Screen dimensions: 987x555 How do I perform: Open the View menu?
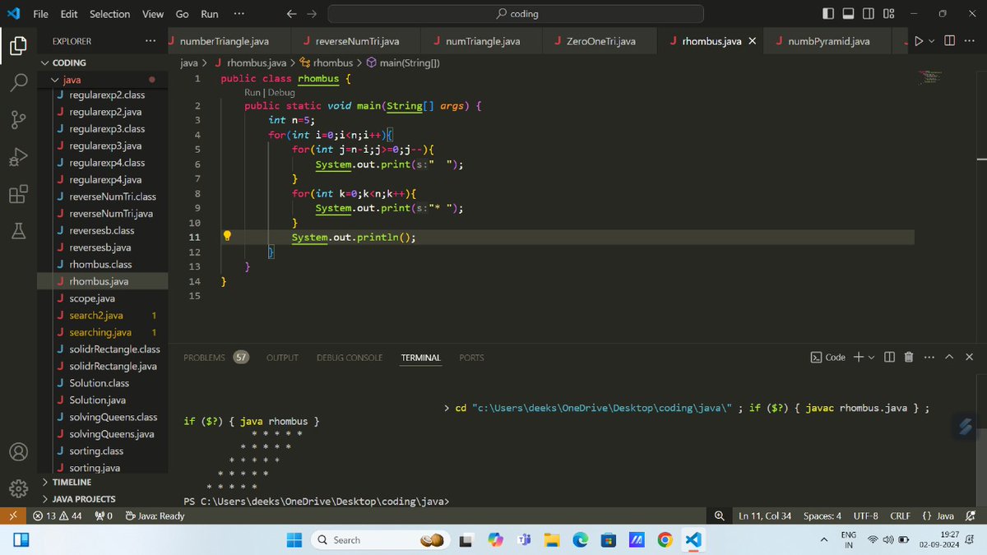(153, 14)
